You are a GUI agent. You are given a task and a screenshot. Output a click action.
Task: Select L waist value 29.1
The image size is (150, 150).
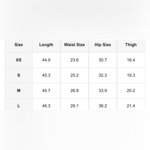[74, 106]
